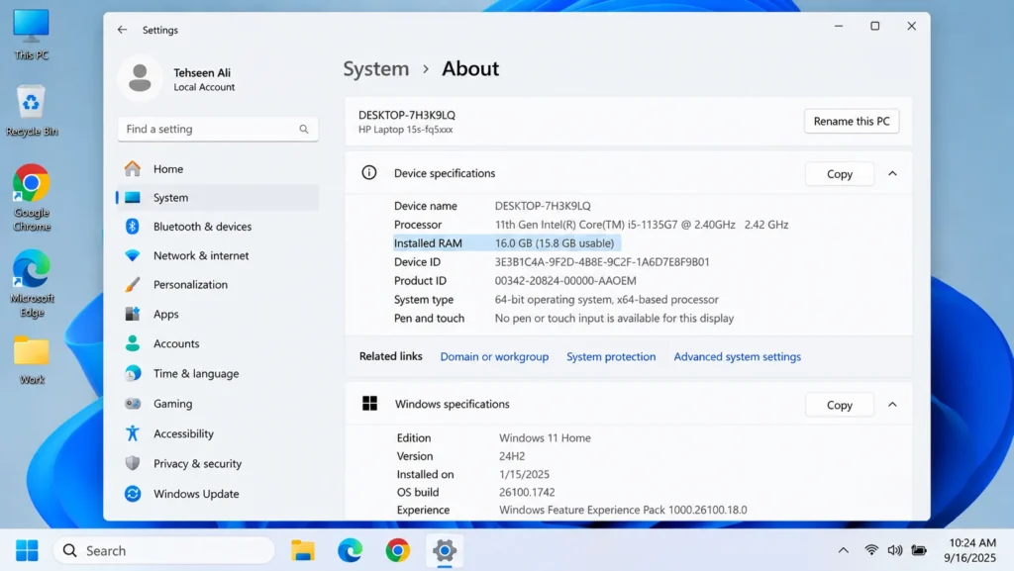The image size is (1014, 571).
Task: Go to Gaming settings page
Action: coord(218,404)
